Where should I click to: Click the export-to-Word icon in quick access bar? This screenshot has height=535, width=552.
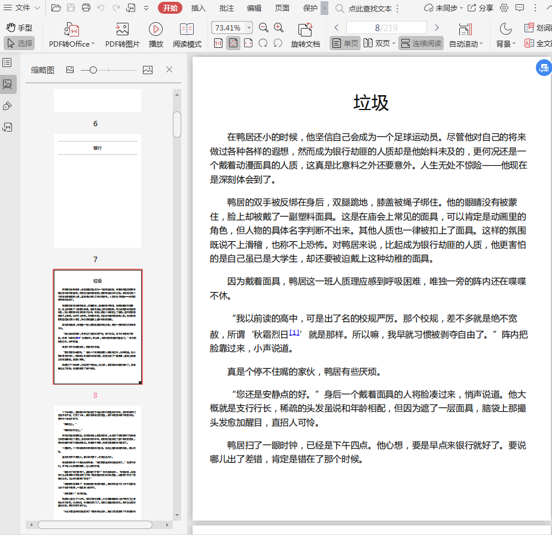tap(130, 8)
